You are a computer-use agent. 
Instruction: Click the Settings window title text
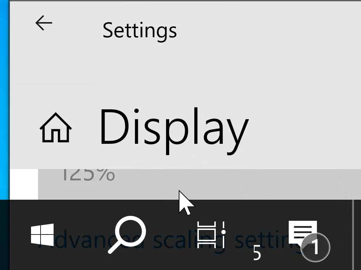click(x=140, y=31)
